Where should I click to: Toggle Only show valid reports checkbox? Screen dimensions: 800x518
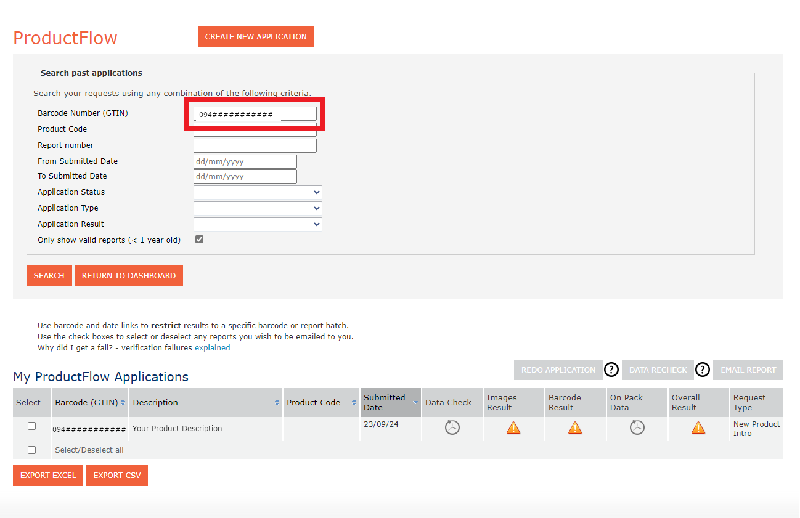(199, 240)
